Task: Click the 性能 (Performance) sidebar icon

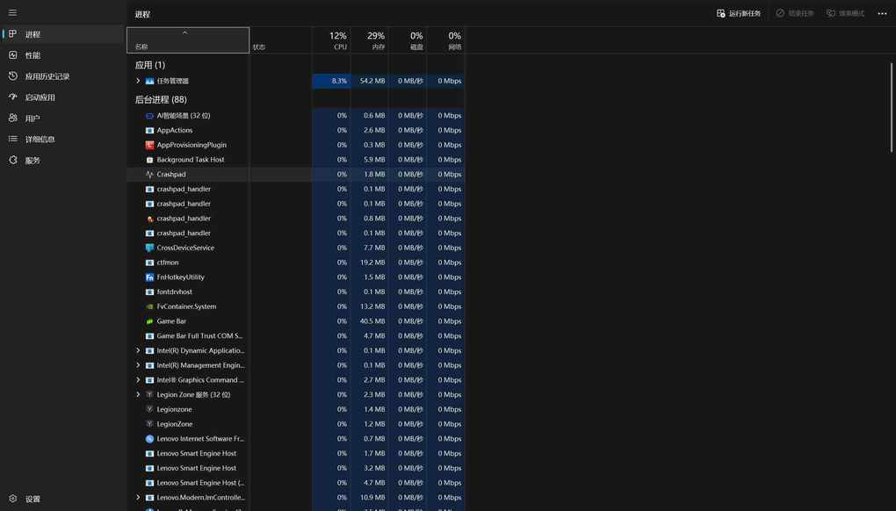Action: (13, 55)
